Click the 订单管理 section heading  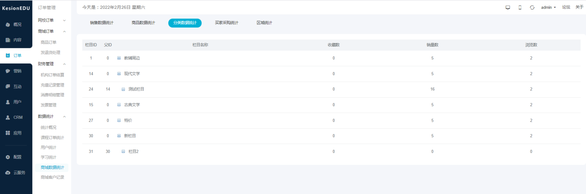click(47, 8)
